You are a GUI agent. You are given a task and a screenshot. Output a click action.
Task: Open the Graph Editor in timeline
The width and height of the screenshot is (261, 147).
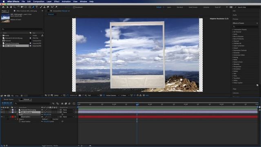click(x=74, y=104)
